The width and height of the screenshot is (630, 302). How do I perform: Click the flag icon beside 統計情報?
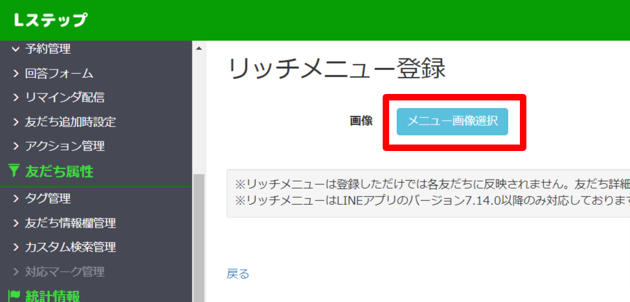click(15, 296)
